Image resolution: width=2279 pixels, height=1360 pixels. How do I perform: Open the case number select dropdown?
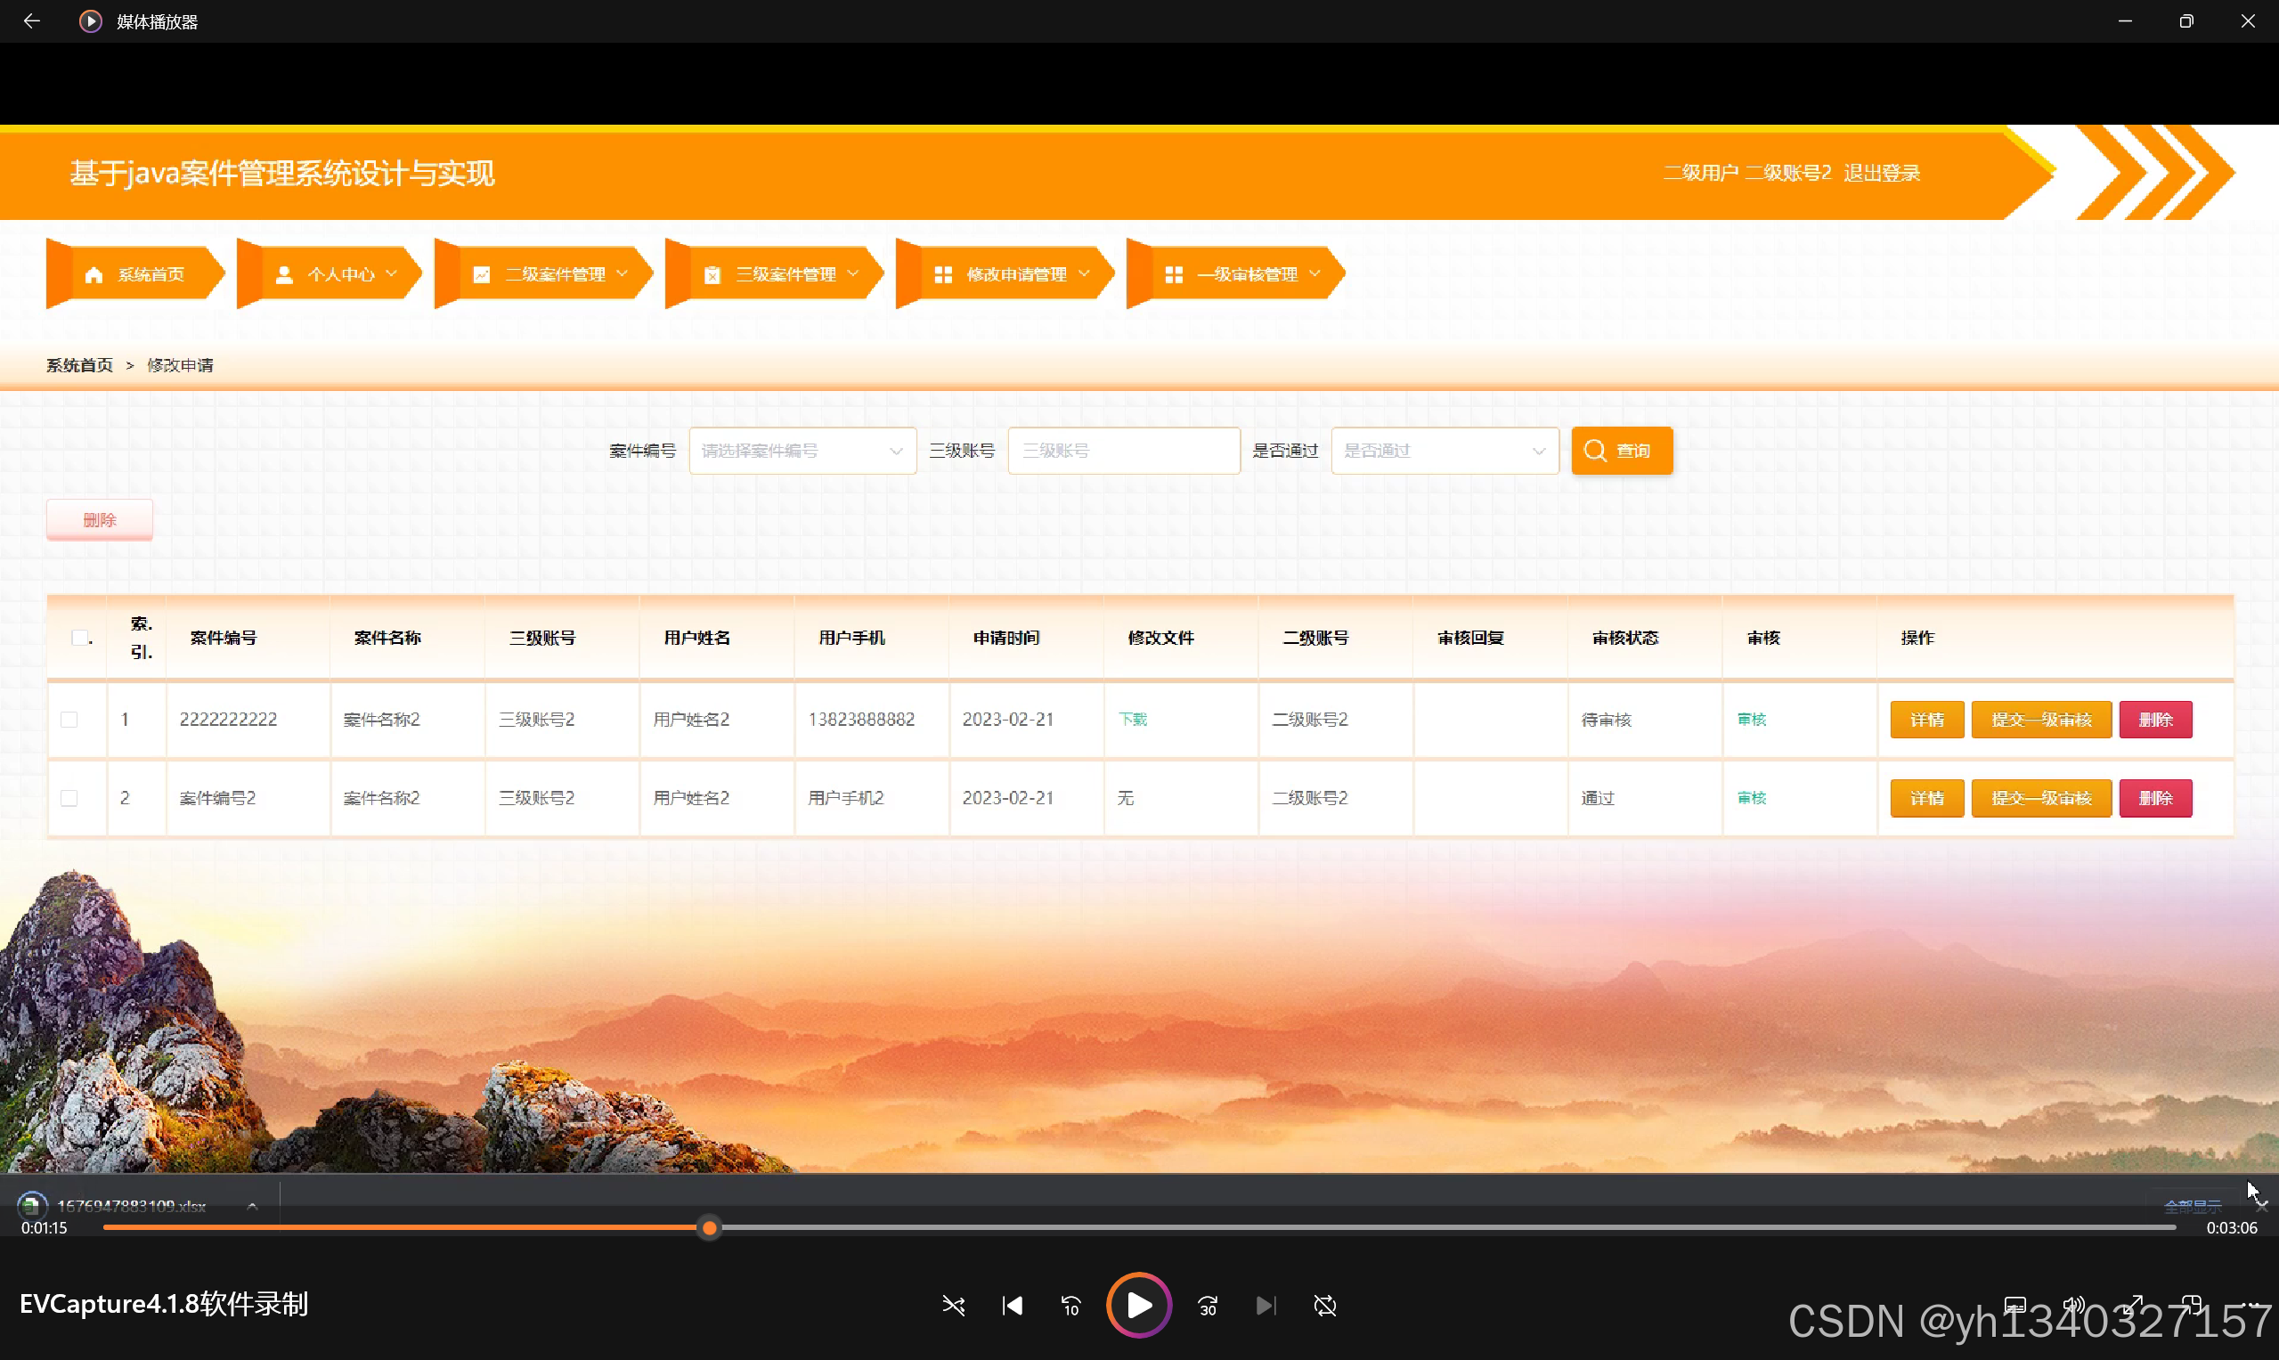point(802,451)
